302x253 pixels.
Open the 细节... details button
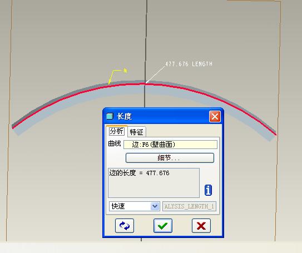coord(170,158)
